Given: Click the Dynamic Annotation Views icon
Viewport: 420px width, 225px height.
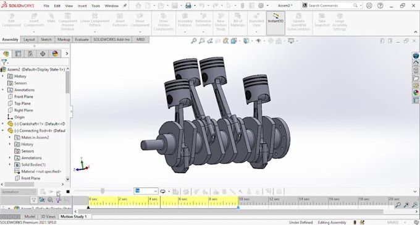Looking at the screenshot, I should [x=226, y=41].
